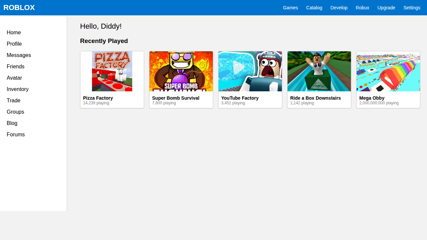This screenshot has width=427, height=240.
Task: Click the Ride a Box Downstairs thumbnail
Action: click(319, 71)
